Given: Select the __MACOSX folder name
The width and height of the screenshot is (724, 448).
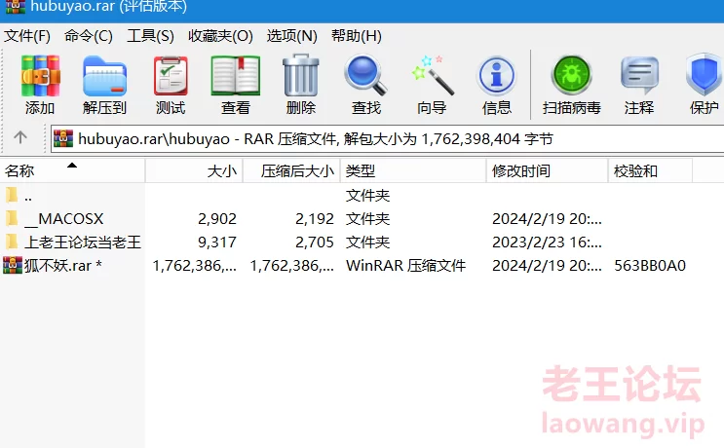Looking at the screenshot, I should coord(63,219).
